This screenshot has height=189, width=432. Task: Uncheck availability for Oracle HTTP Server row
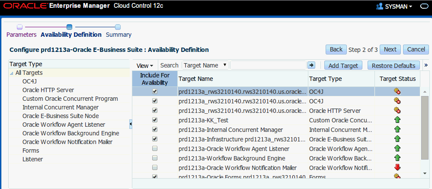coord(155,110)
